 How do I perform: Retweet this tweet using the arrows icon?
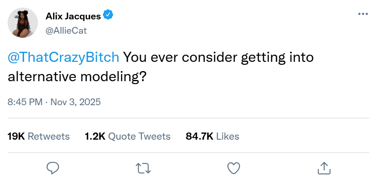click(144, 168)
